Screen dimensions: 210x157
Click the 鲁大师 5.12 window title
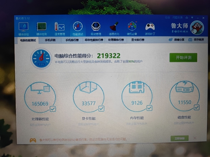[x=22, y=18]
